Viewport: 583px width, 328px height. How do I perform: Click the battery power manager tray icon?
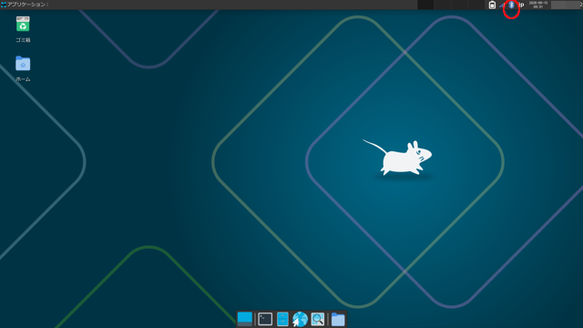tap(492, 5)
